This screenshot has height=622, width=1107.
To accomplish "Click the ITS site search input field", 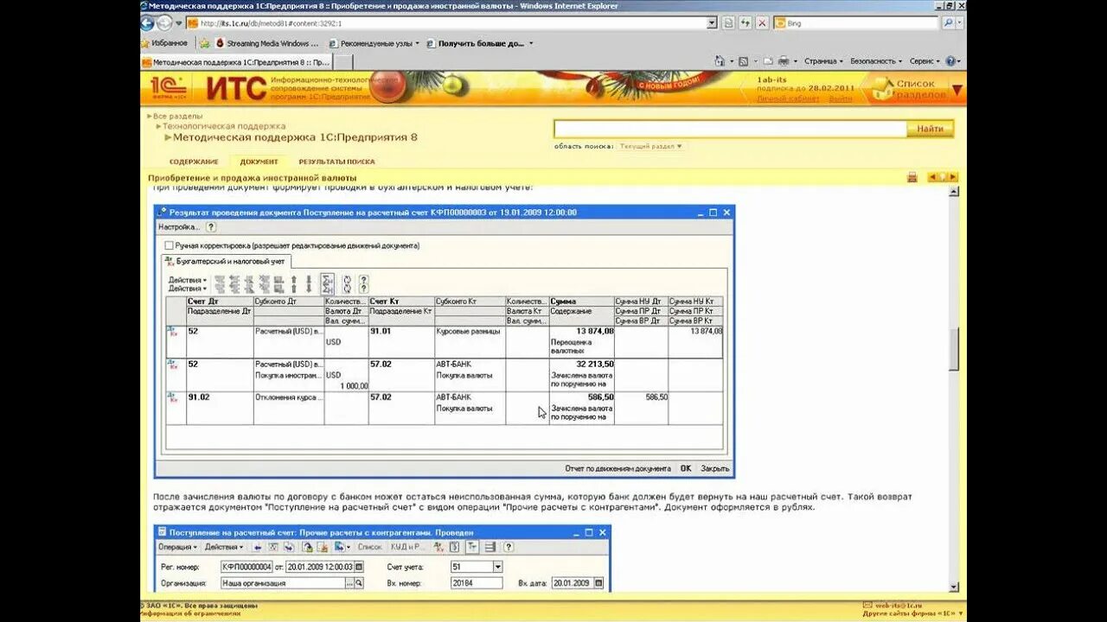I will click(730, 129).
